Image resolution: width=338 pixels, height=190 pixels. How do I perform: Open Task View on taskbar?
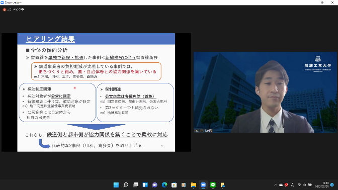135,185
